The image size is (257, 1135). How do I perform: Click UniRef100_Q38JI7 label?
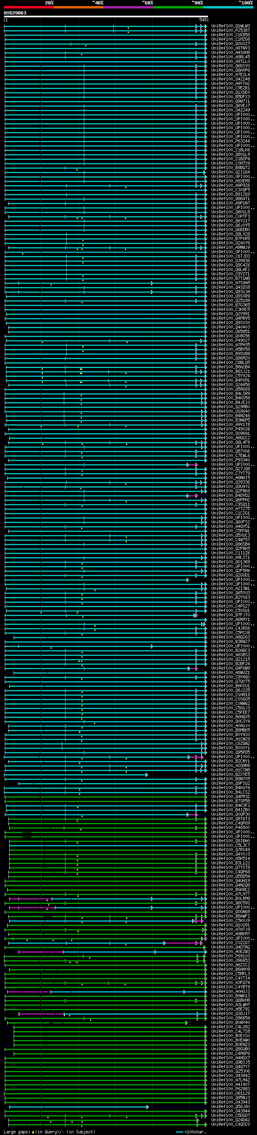(230, 1013)
